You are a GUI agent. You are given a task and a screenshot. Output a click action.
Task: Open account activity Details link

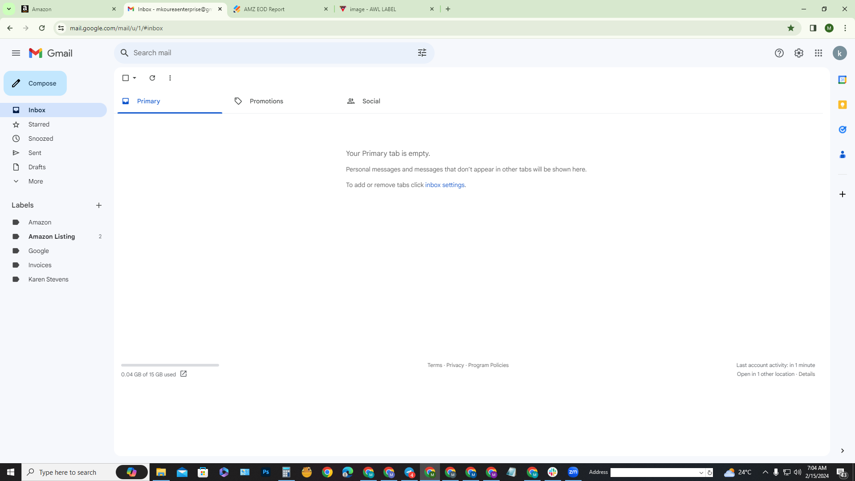click(x=806, y=374)
